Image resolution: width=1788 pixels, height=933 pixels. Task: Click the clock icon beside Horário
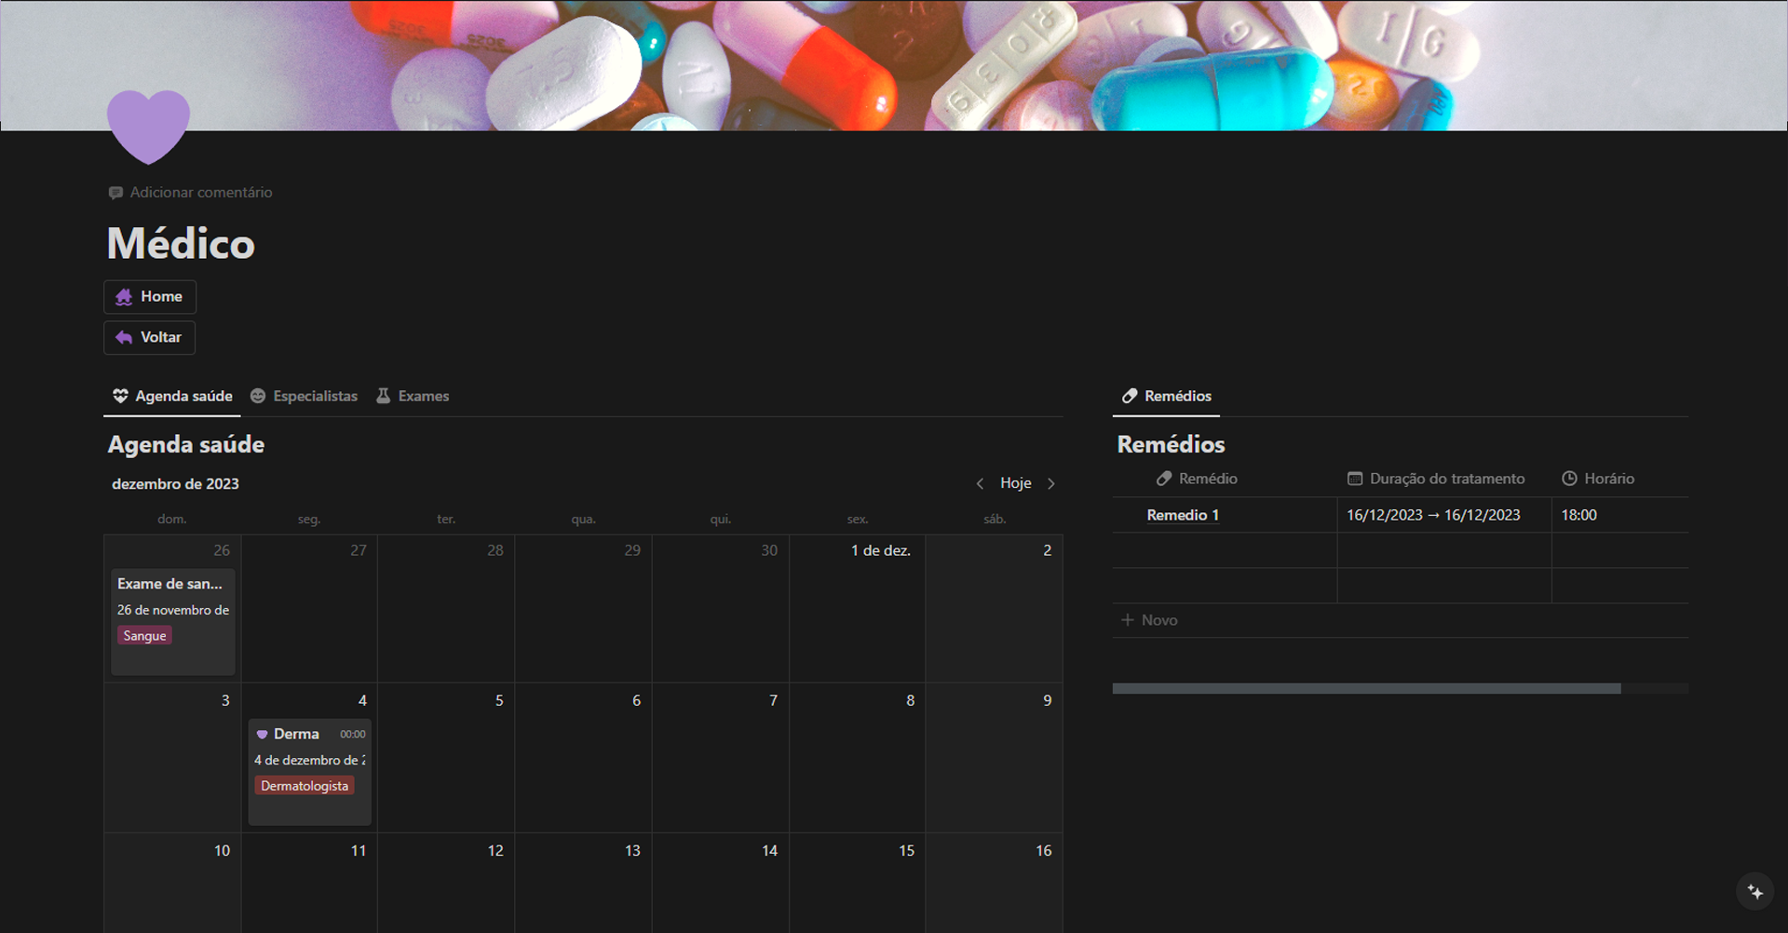coord(1569,479)
